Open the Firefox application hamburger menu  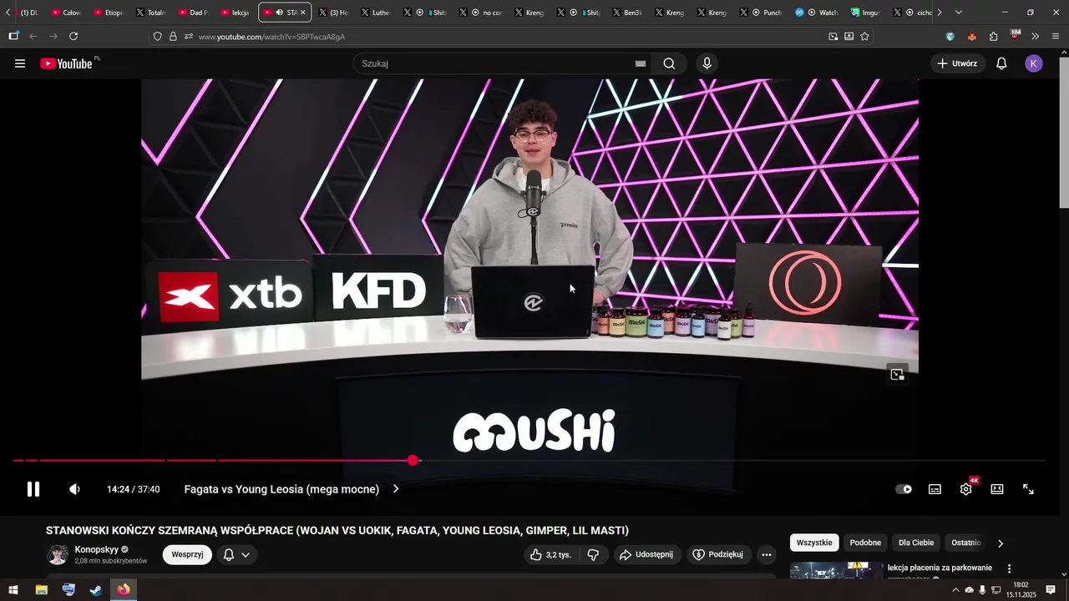[1056, 37]
